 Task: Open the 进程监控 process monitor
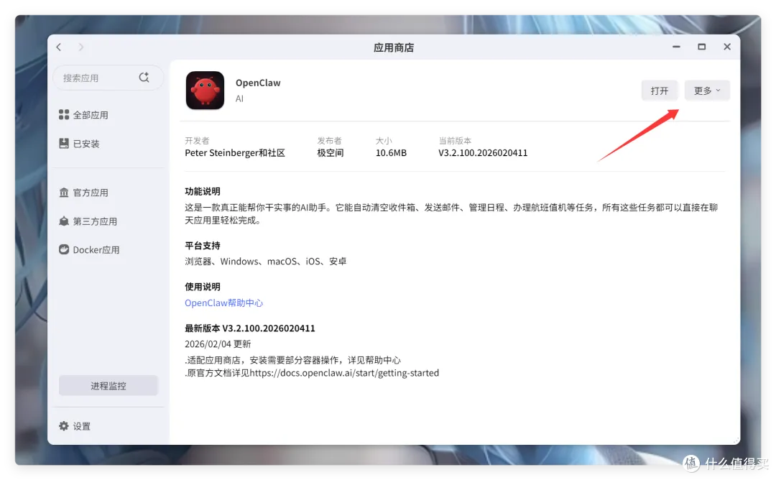coord(108,385)
